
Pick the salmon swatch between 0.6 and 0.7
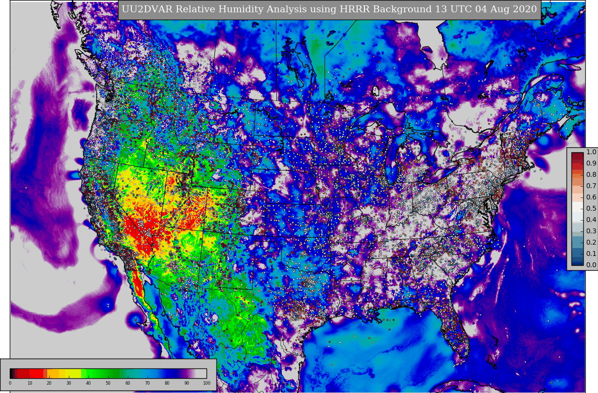coord(577,190)
